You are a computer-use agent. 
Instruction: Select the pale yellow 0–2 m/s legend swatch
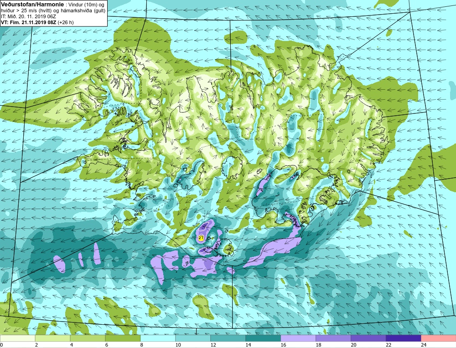pyautogui.click(x=18, y=338)
